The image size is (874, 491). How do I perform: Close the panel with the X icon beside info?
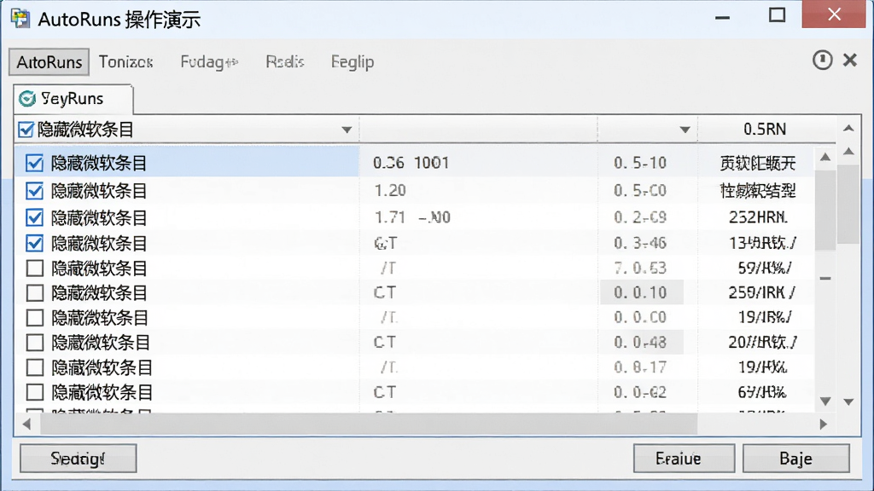849,60
